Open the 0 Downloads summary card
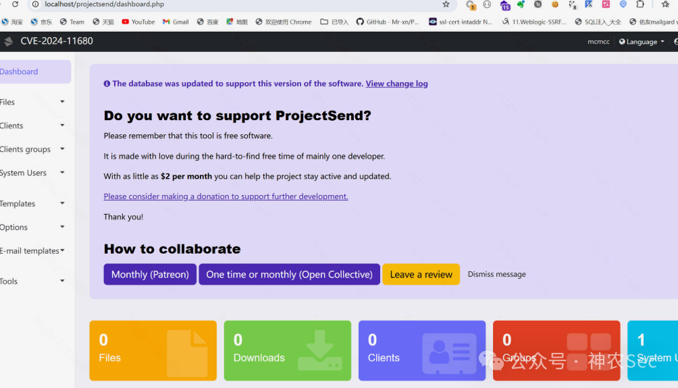Image resolution: width=678 pixels, height=388 pixels. [x=288, y=350]
